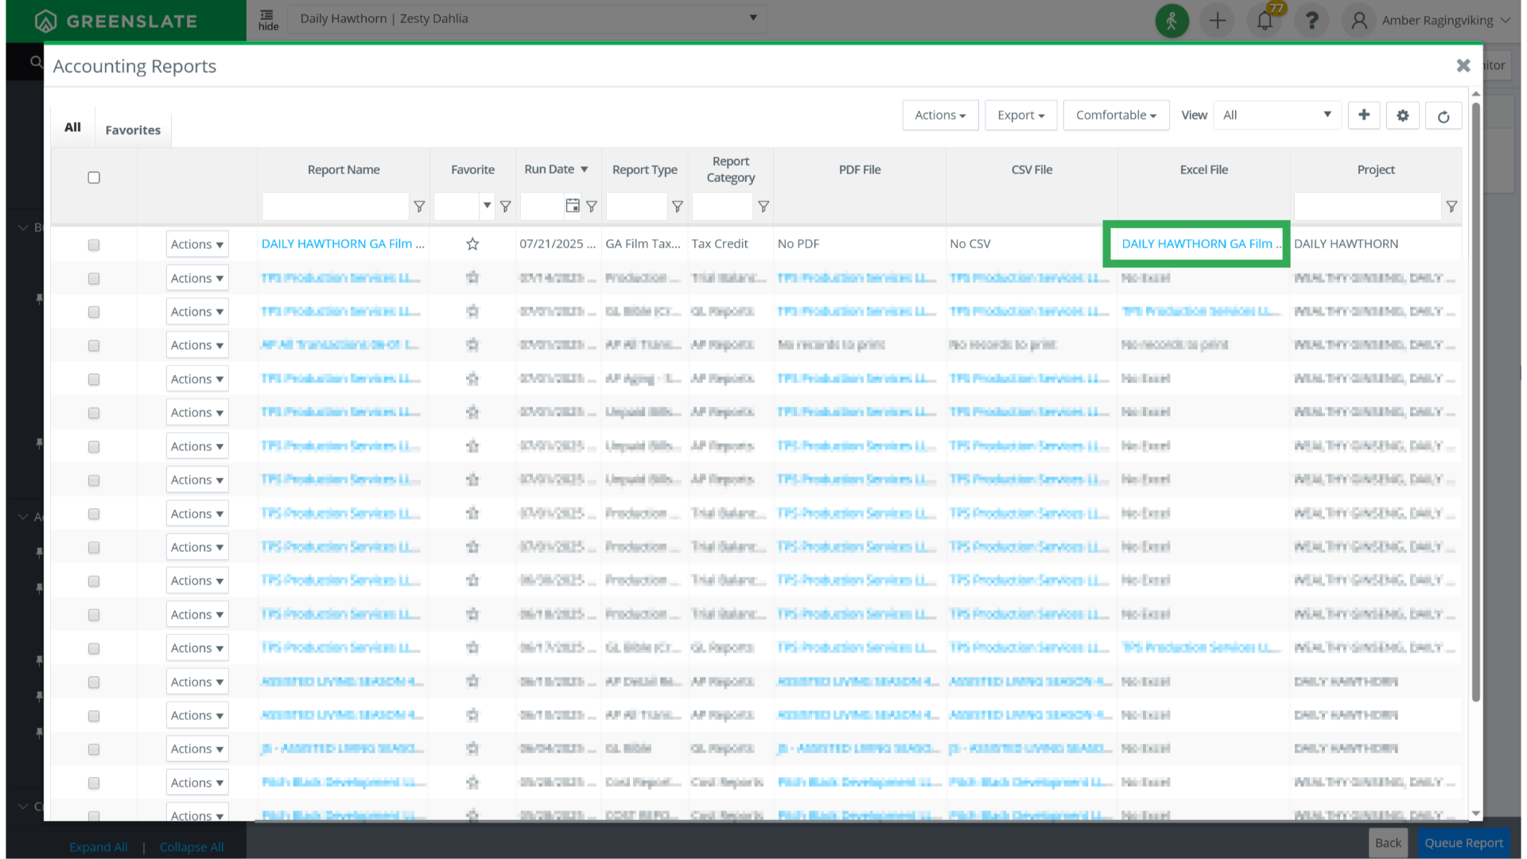Viewport: 1527px width, 859px height.
Task: Click the search magnifier icon behind dialog
Action: [x=36, y=62]
